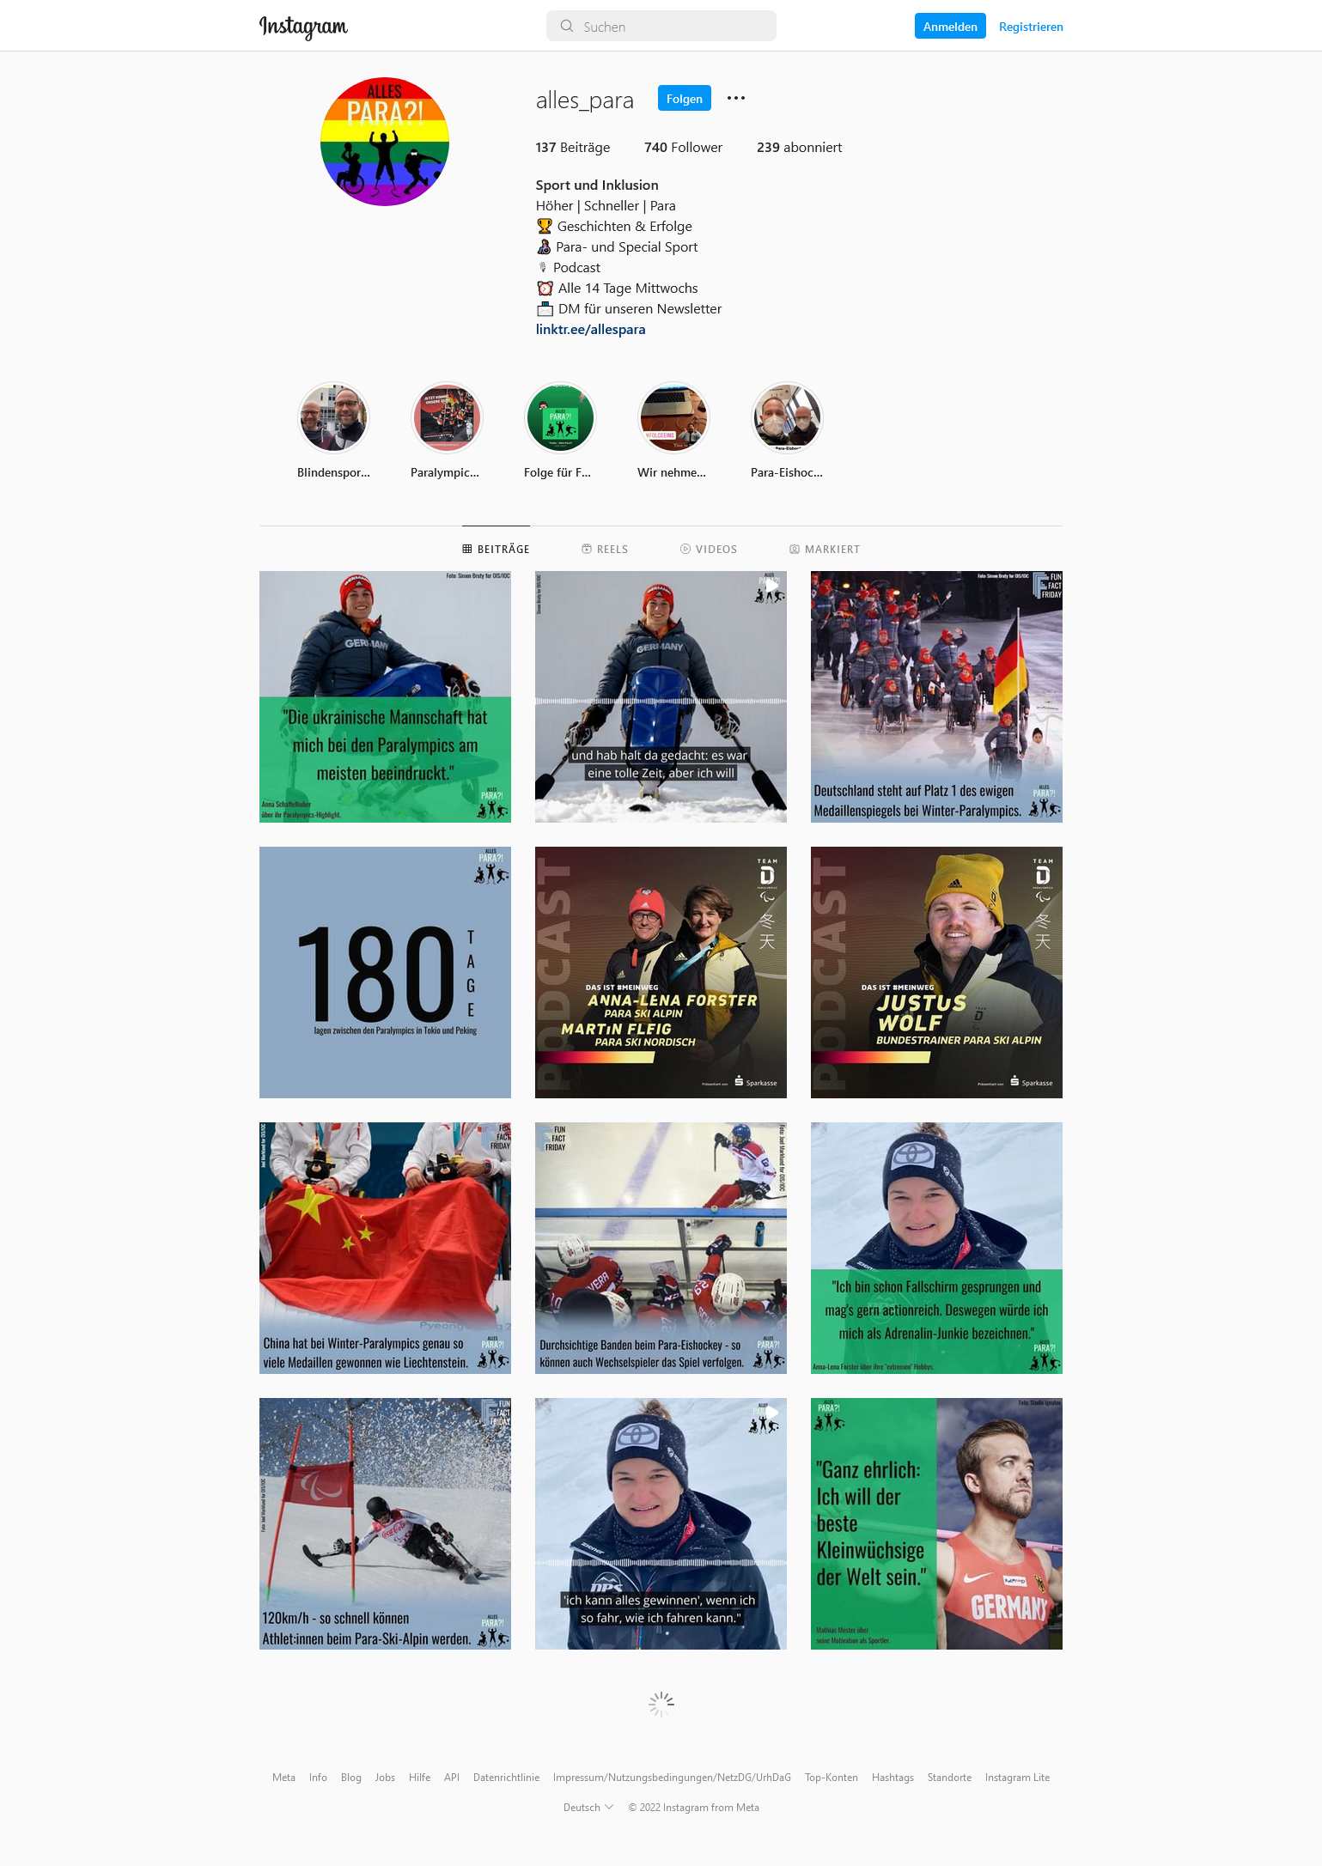
Task: Open the three-dot options menu
Action: tap(736, 98)
